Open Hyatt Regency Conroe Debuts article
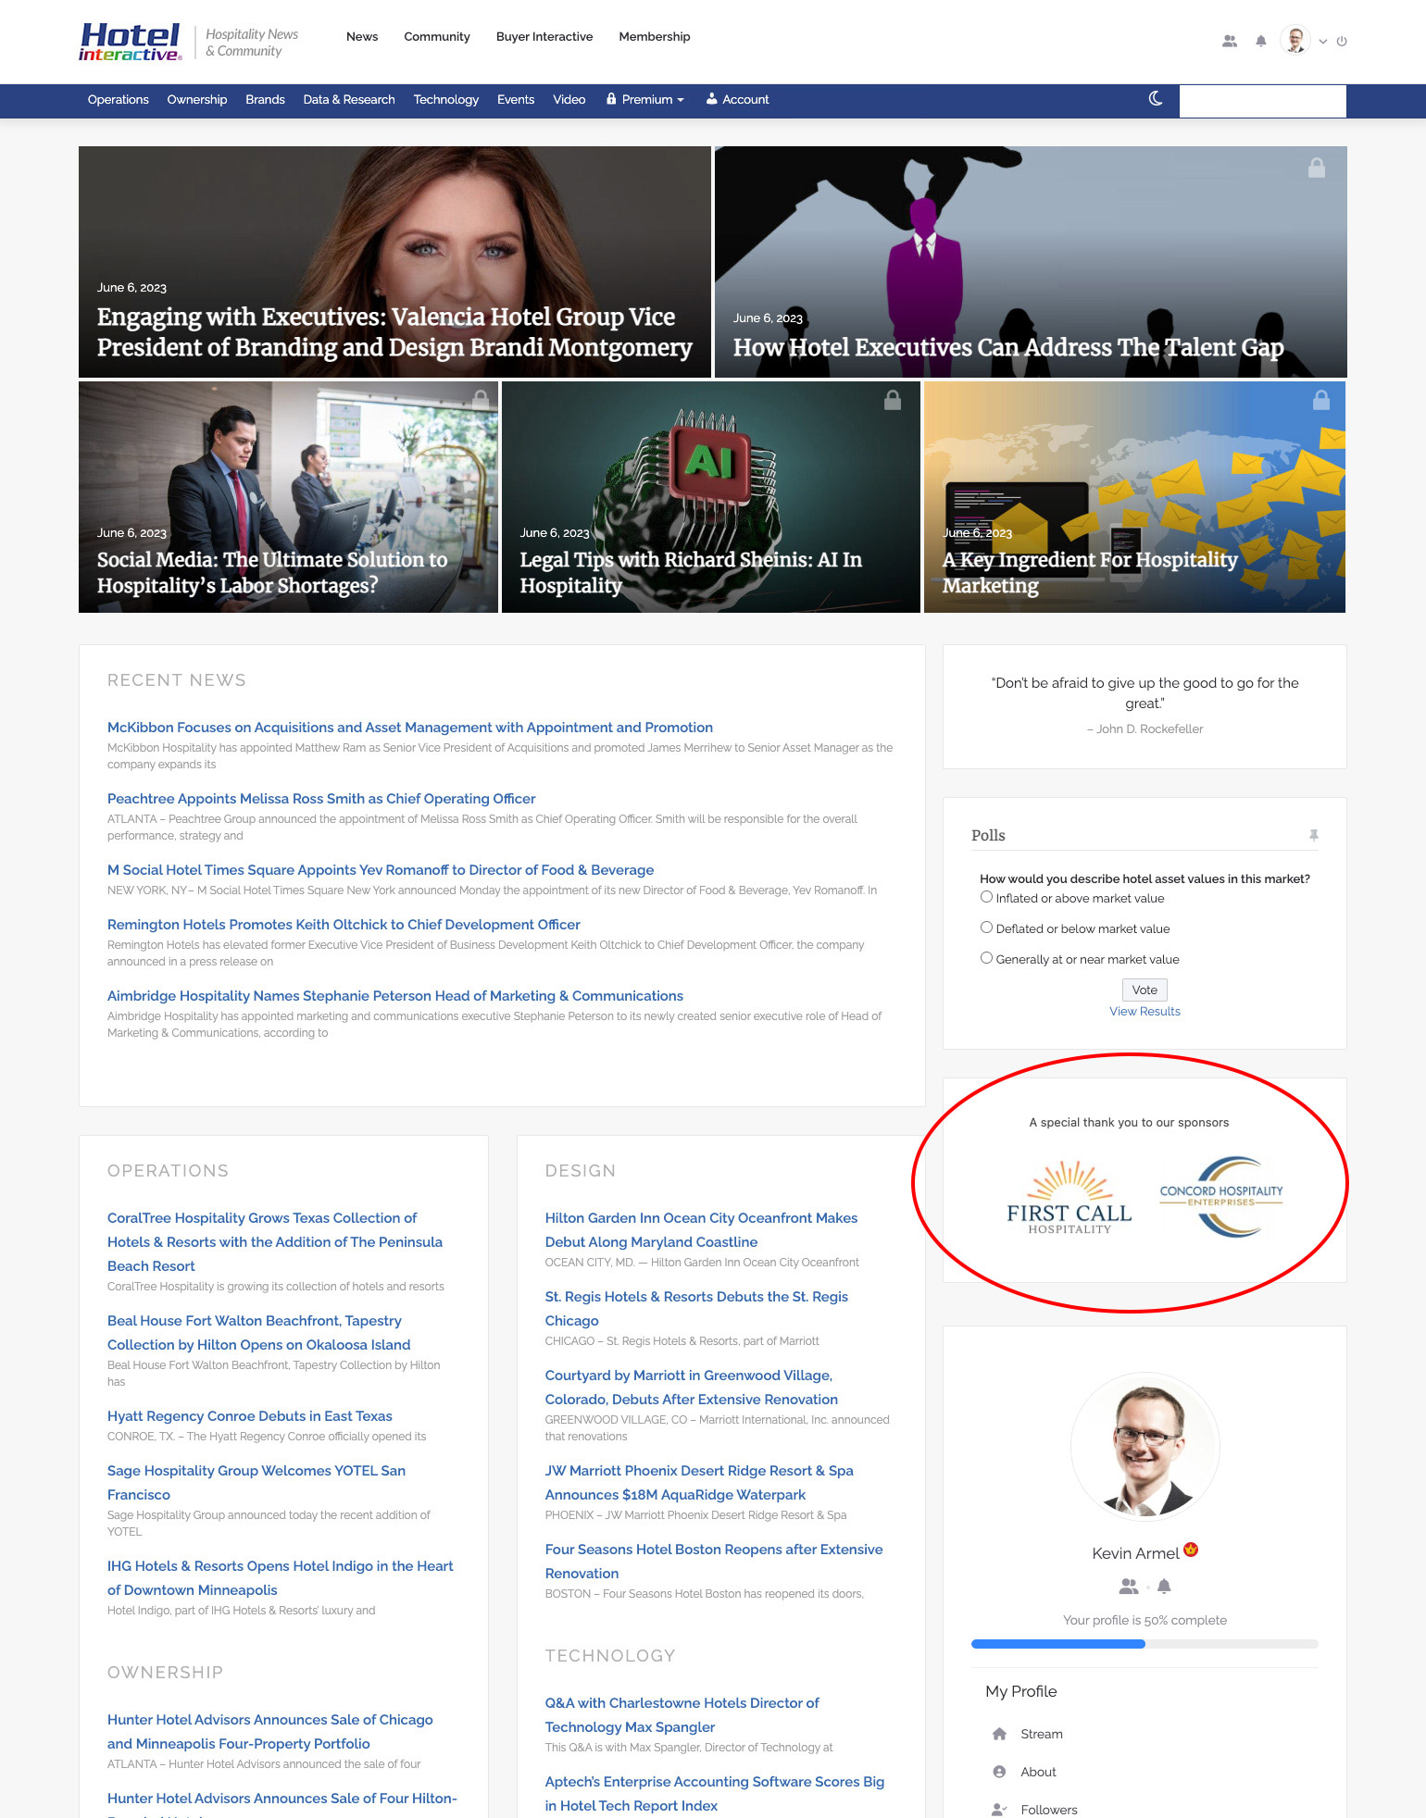Screen dimensions: 1426x1818 tap(250, 1416)
